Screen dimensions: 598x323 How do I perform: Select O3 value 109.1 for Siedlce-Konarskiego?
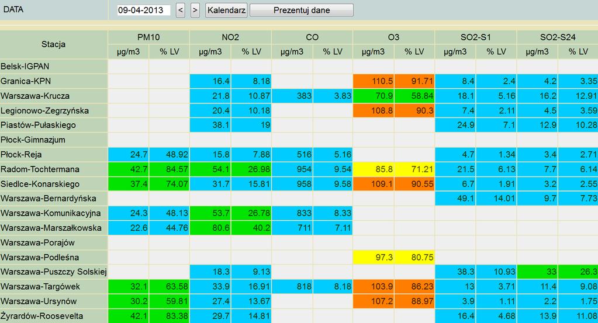coord(374,184)
